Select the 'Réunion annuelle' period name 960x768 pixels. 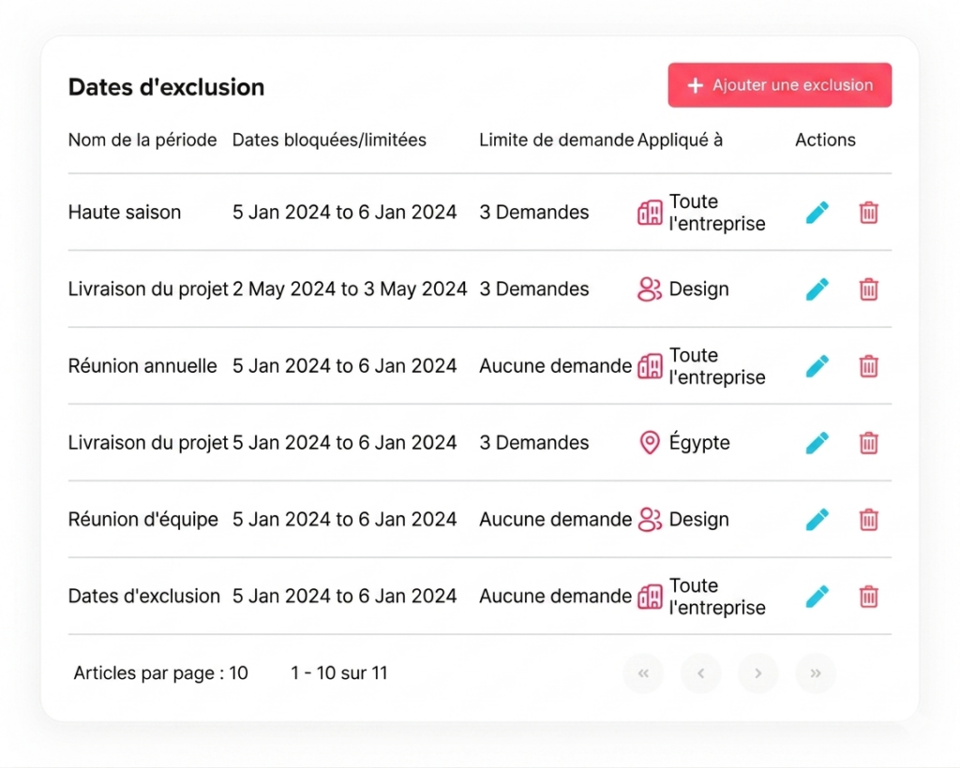coord(142,365)
